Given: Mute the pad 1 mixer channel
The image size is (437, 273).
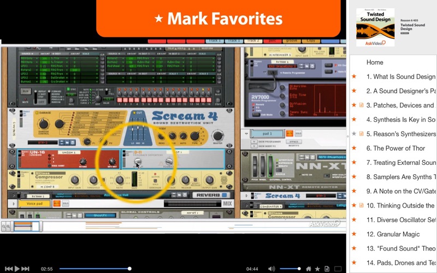Looking at the screenshot, I should coord(290,133).
